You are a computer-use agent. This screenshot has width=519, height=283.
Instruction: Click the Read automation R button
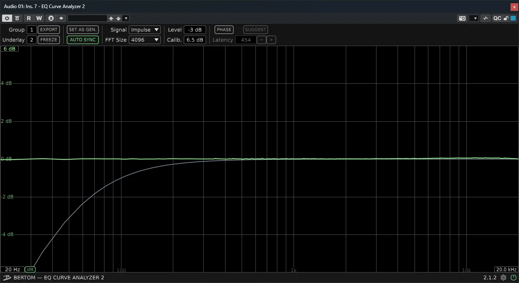[x=29, y=18]
